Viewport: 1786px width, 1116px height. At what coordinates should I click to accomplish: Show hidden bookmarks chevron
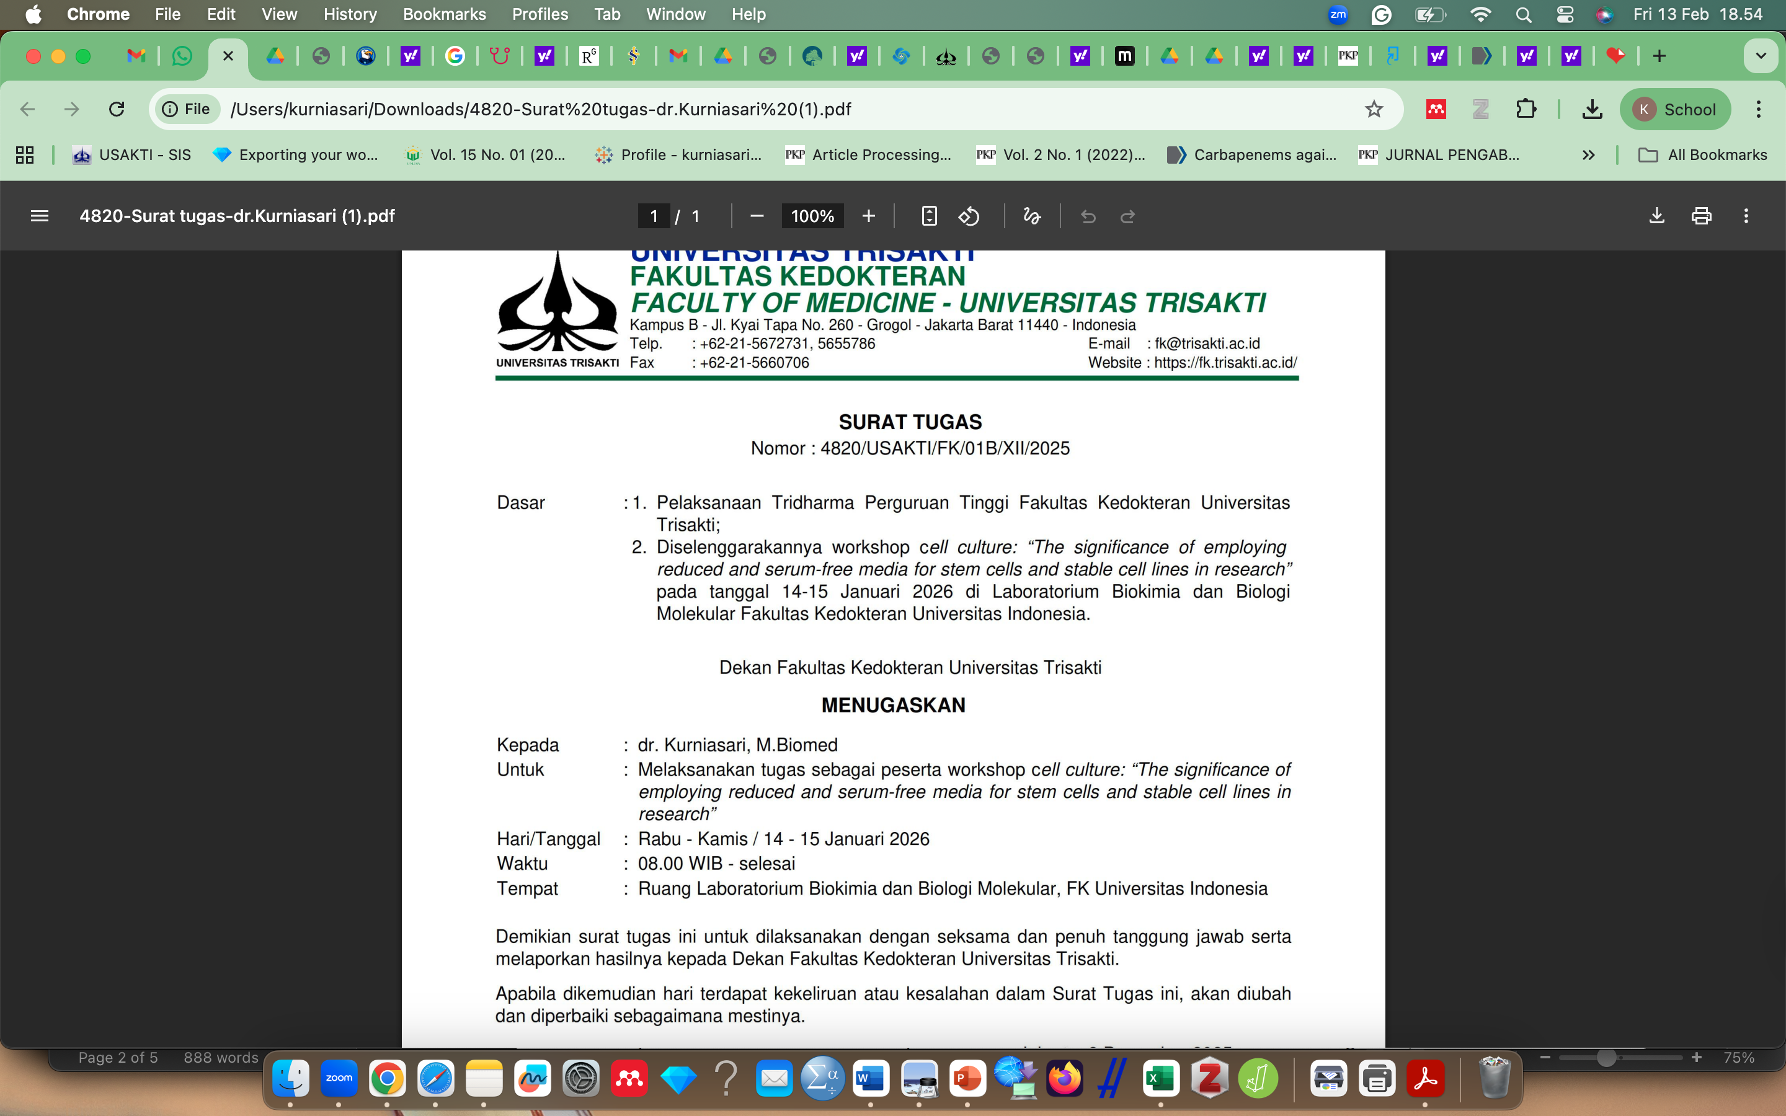pos(1588,155)
